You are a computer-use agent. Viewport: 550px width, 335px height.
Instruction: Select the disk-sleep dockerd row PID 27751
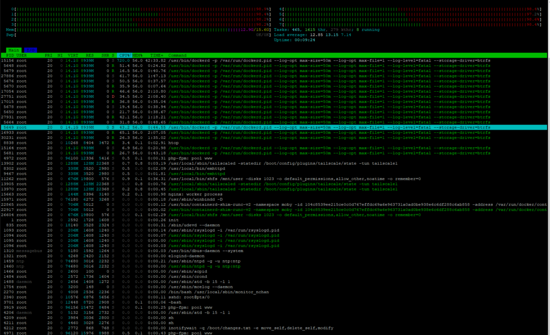pos(273,96)
